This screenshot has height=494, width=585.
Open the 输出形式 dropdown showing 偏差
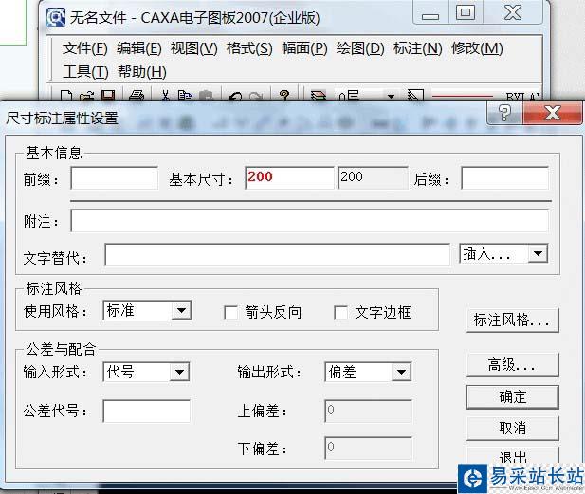click(401, 372)
